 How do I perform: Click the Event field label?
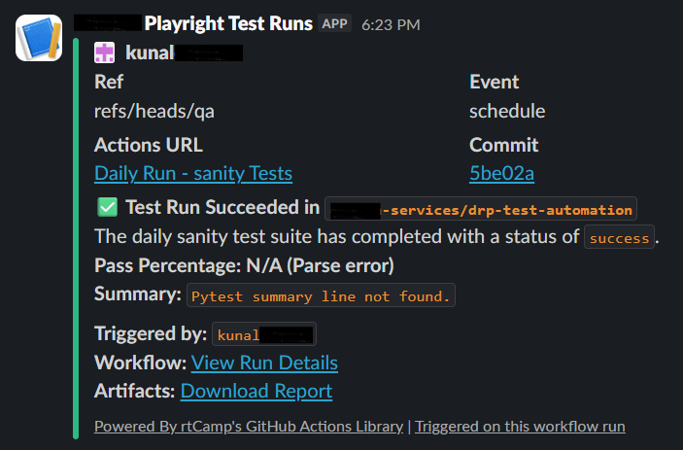494,82
